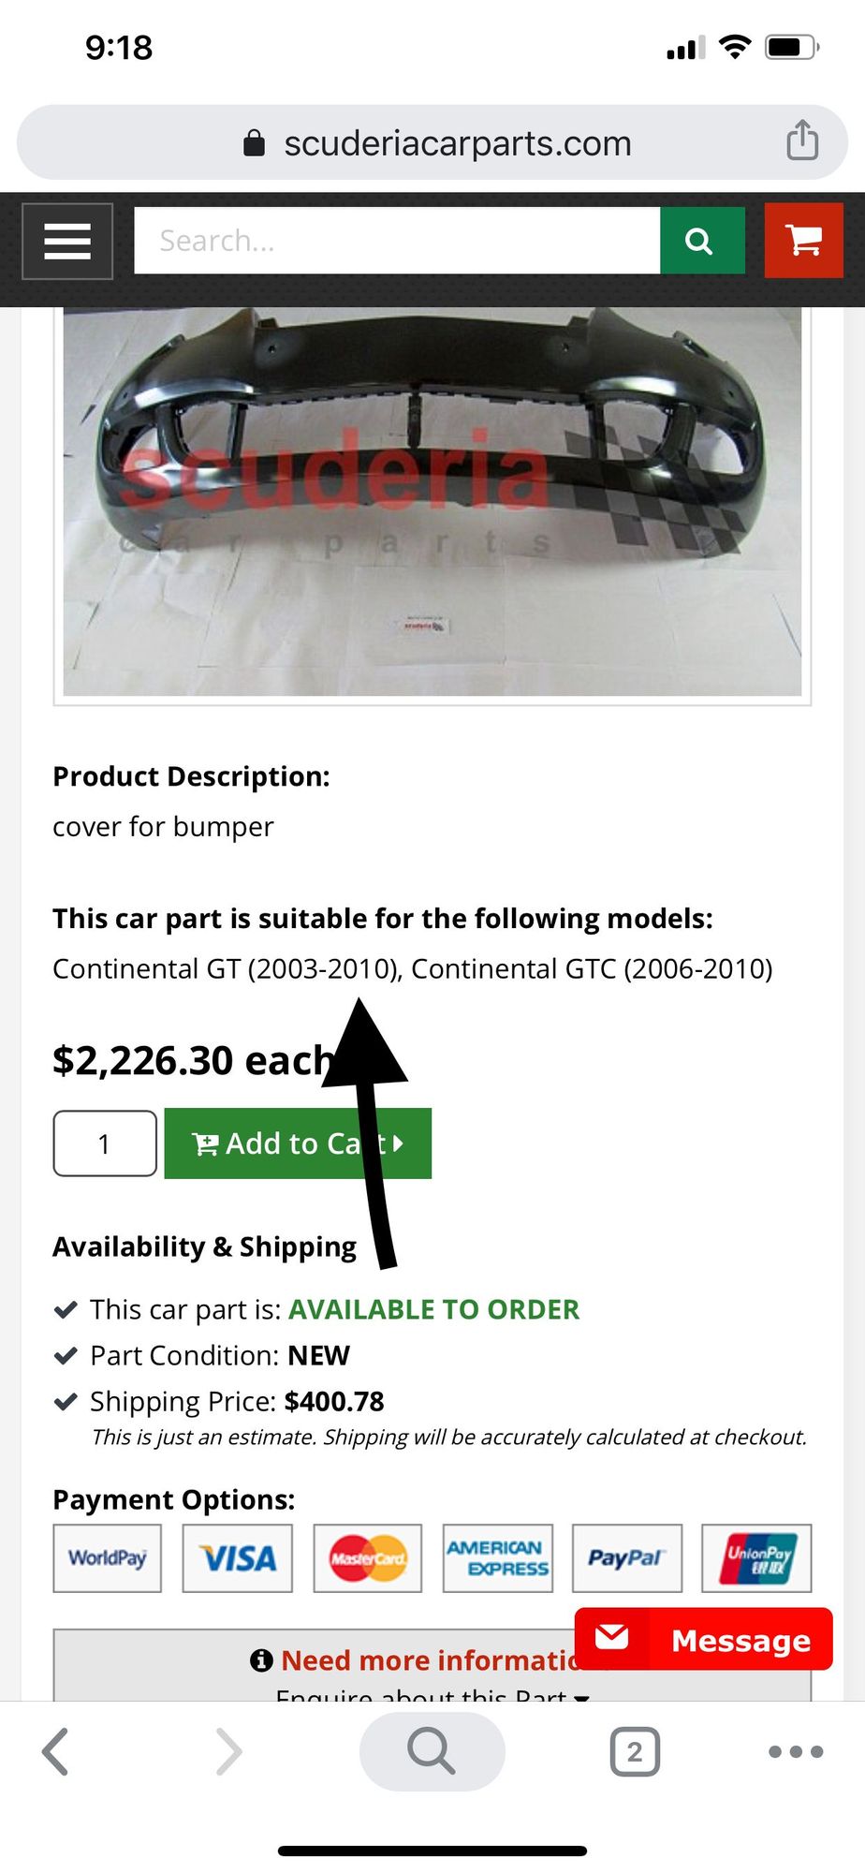
Task: Open the red shopping cart
Action: pyautogui.click(x=804, y=242)
